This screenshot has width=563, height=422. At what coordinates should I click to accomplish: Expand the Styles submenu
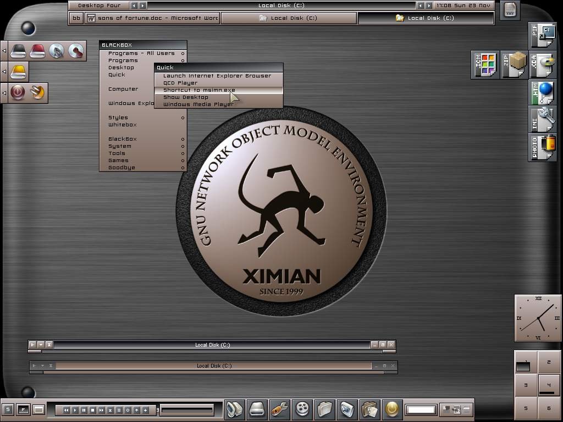(x=143, y=118)
